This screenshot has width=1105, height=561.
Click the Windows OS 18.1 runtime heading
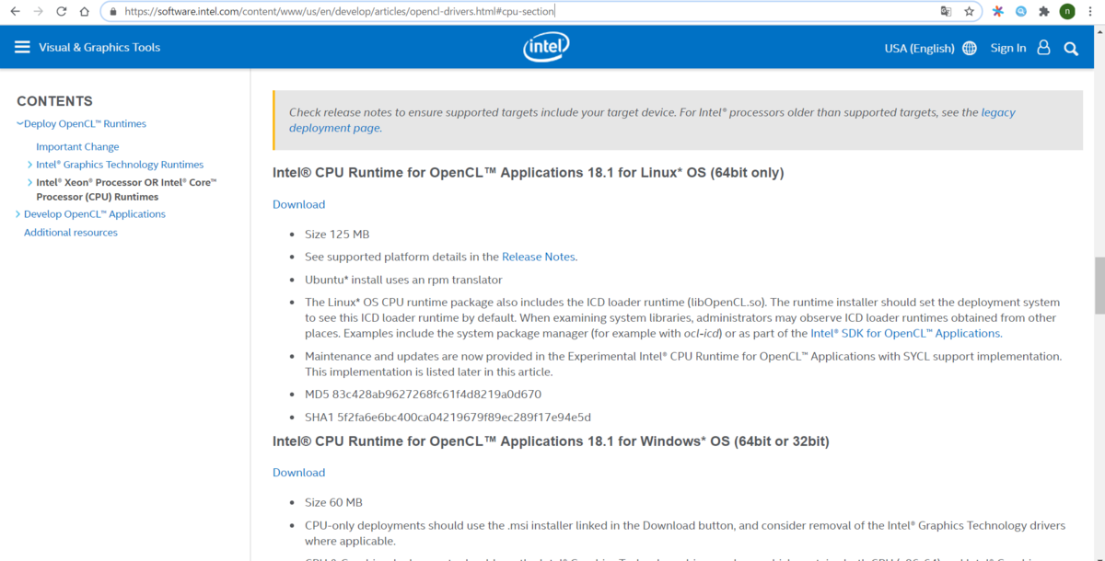tap(551, 441)
